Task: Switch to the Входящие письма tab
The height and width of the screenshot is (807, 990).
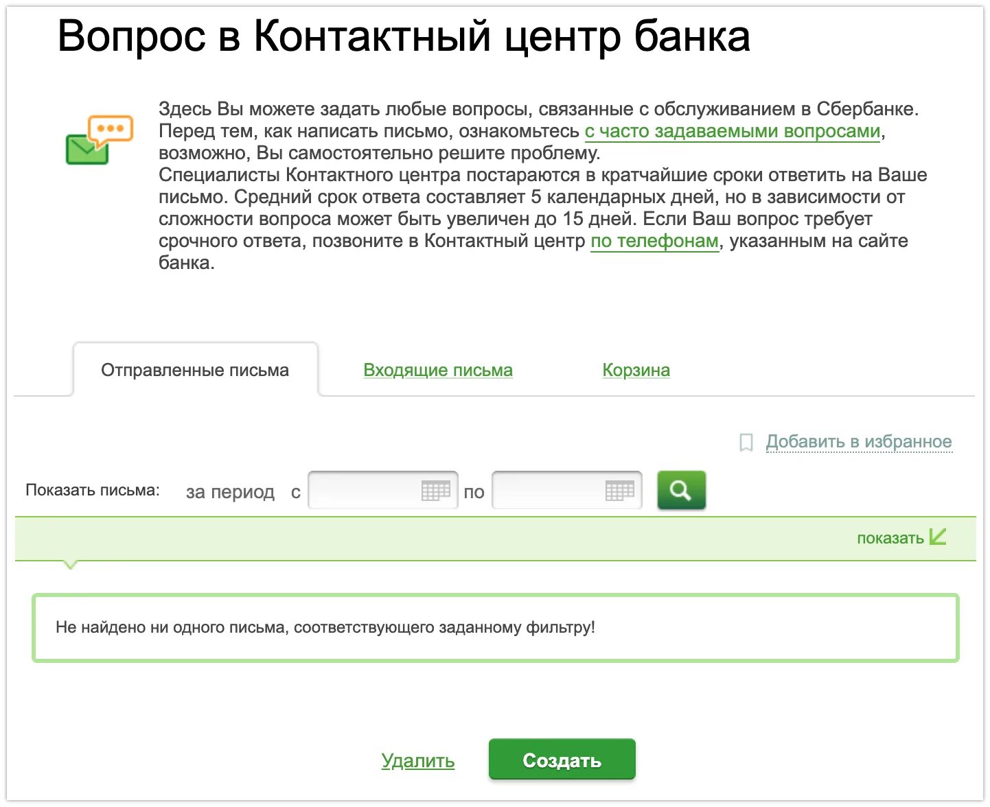Action: pyautogui.click(x=438, y=370)
